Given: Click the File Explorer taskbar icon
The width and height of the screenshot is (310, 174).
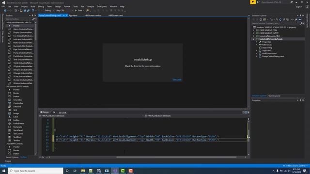Looking at the screenshot, I should [x=83, y=171].
